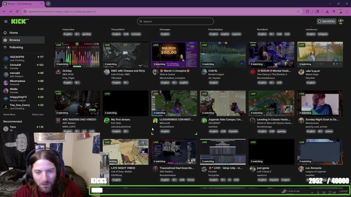Viewport: 351px width, 197px height.
Task: Open the media controls music icon
Action: click(x=334, y=11)
